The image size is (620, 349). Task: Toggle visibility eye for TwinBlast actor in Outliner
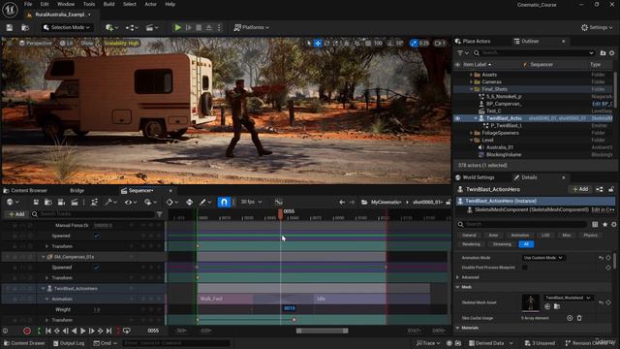pos(457,118)
